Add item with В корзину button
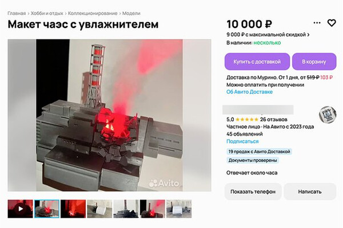Image resolution: width=343 pixels, height=228 pixels. pyautogui.click(x=314, y=62)
